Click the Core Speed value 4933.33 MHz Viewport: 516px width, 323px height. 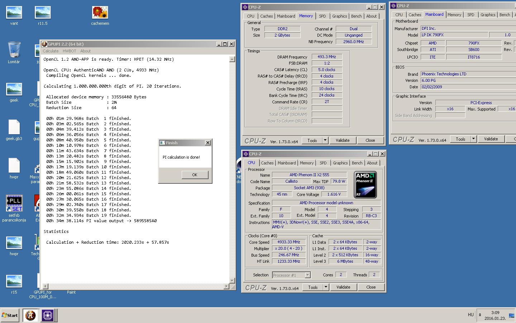click(289, 242)
